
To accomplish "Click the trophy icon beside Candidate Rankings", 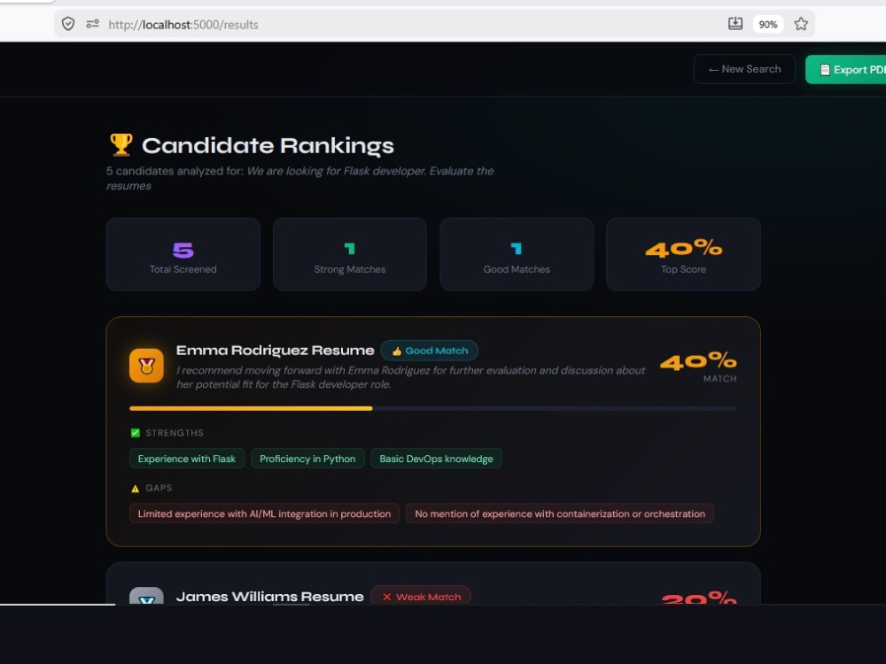I will 120,145.
